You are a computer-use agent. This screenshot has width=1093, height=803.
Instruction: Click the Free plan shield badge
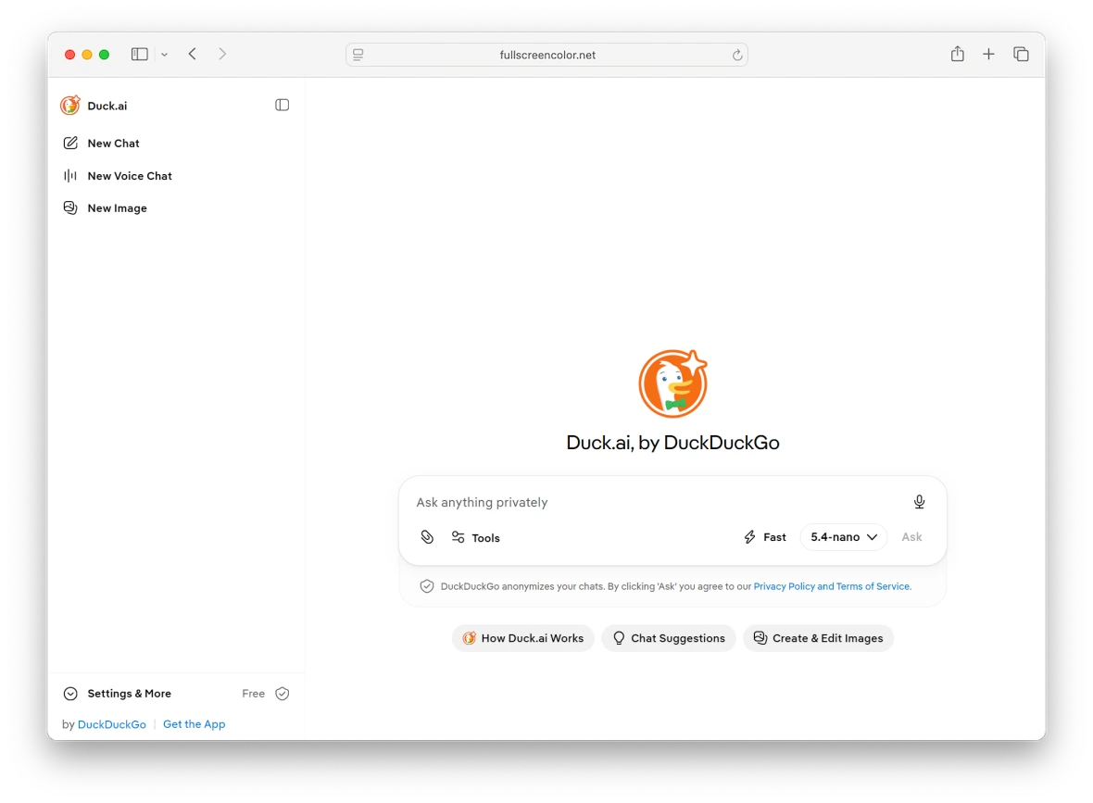coord(283,694)
